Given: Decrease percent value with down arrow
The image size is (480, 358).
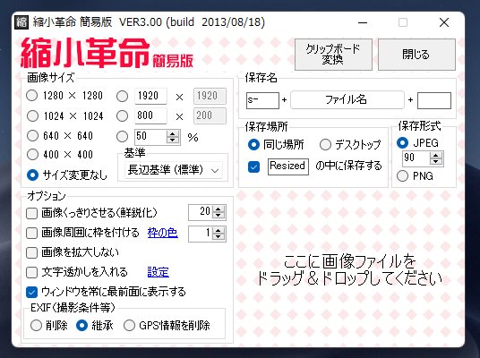Looking at the screenshot, I should coord(173,140).
